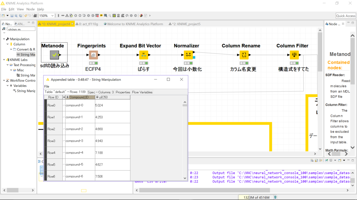Click the Redo arrow icon
The image size is (357, 200).
30,16
